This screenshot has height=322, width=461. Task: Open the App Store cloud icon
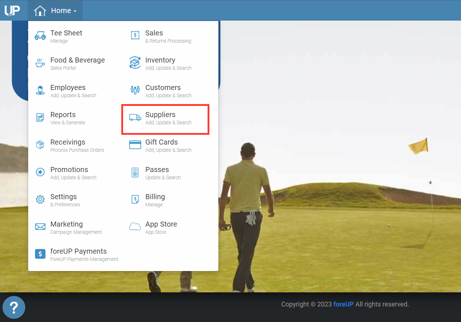click(x=135, y=227)
